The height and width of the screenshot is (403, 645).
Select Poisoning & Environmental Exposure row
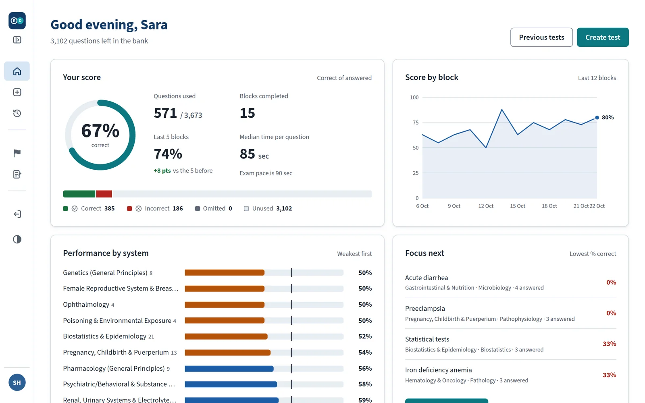point(217,320)
